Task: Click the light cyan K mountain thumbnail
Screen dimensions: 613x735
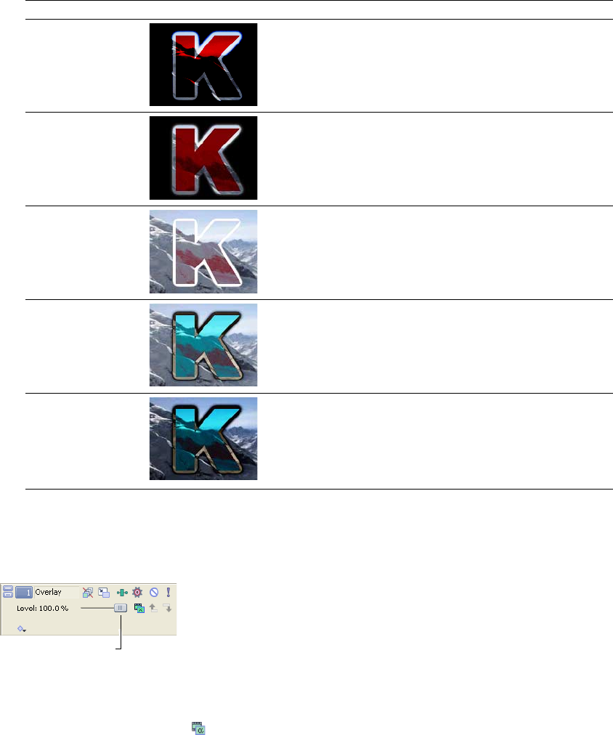Action: 203,345
